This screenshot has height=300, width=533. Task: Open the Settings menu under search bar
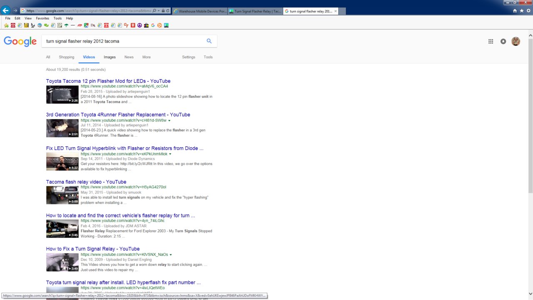pos(189,57)
